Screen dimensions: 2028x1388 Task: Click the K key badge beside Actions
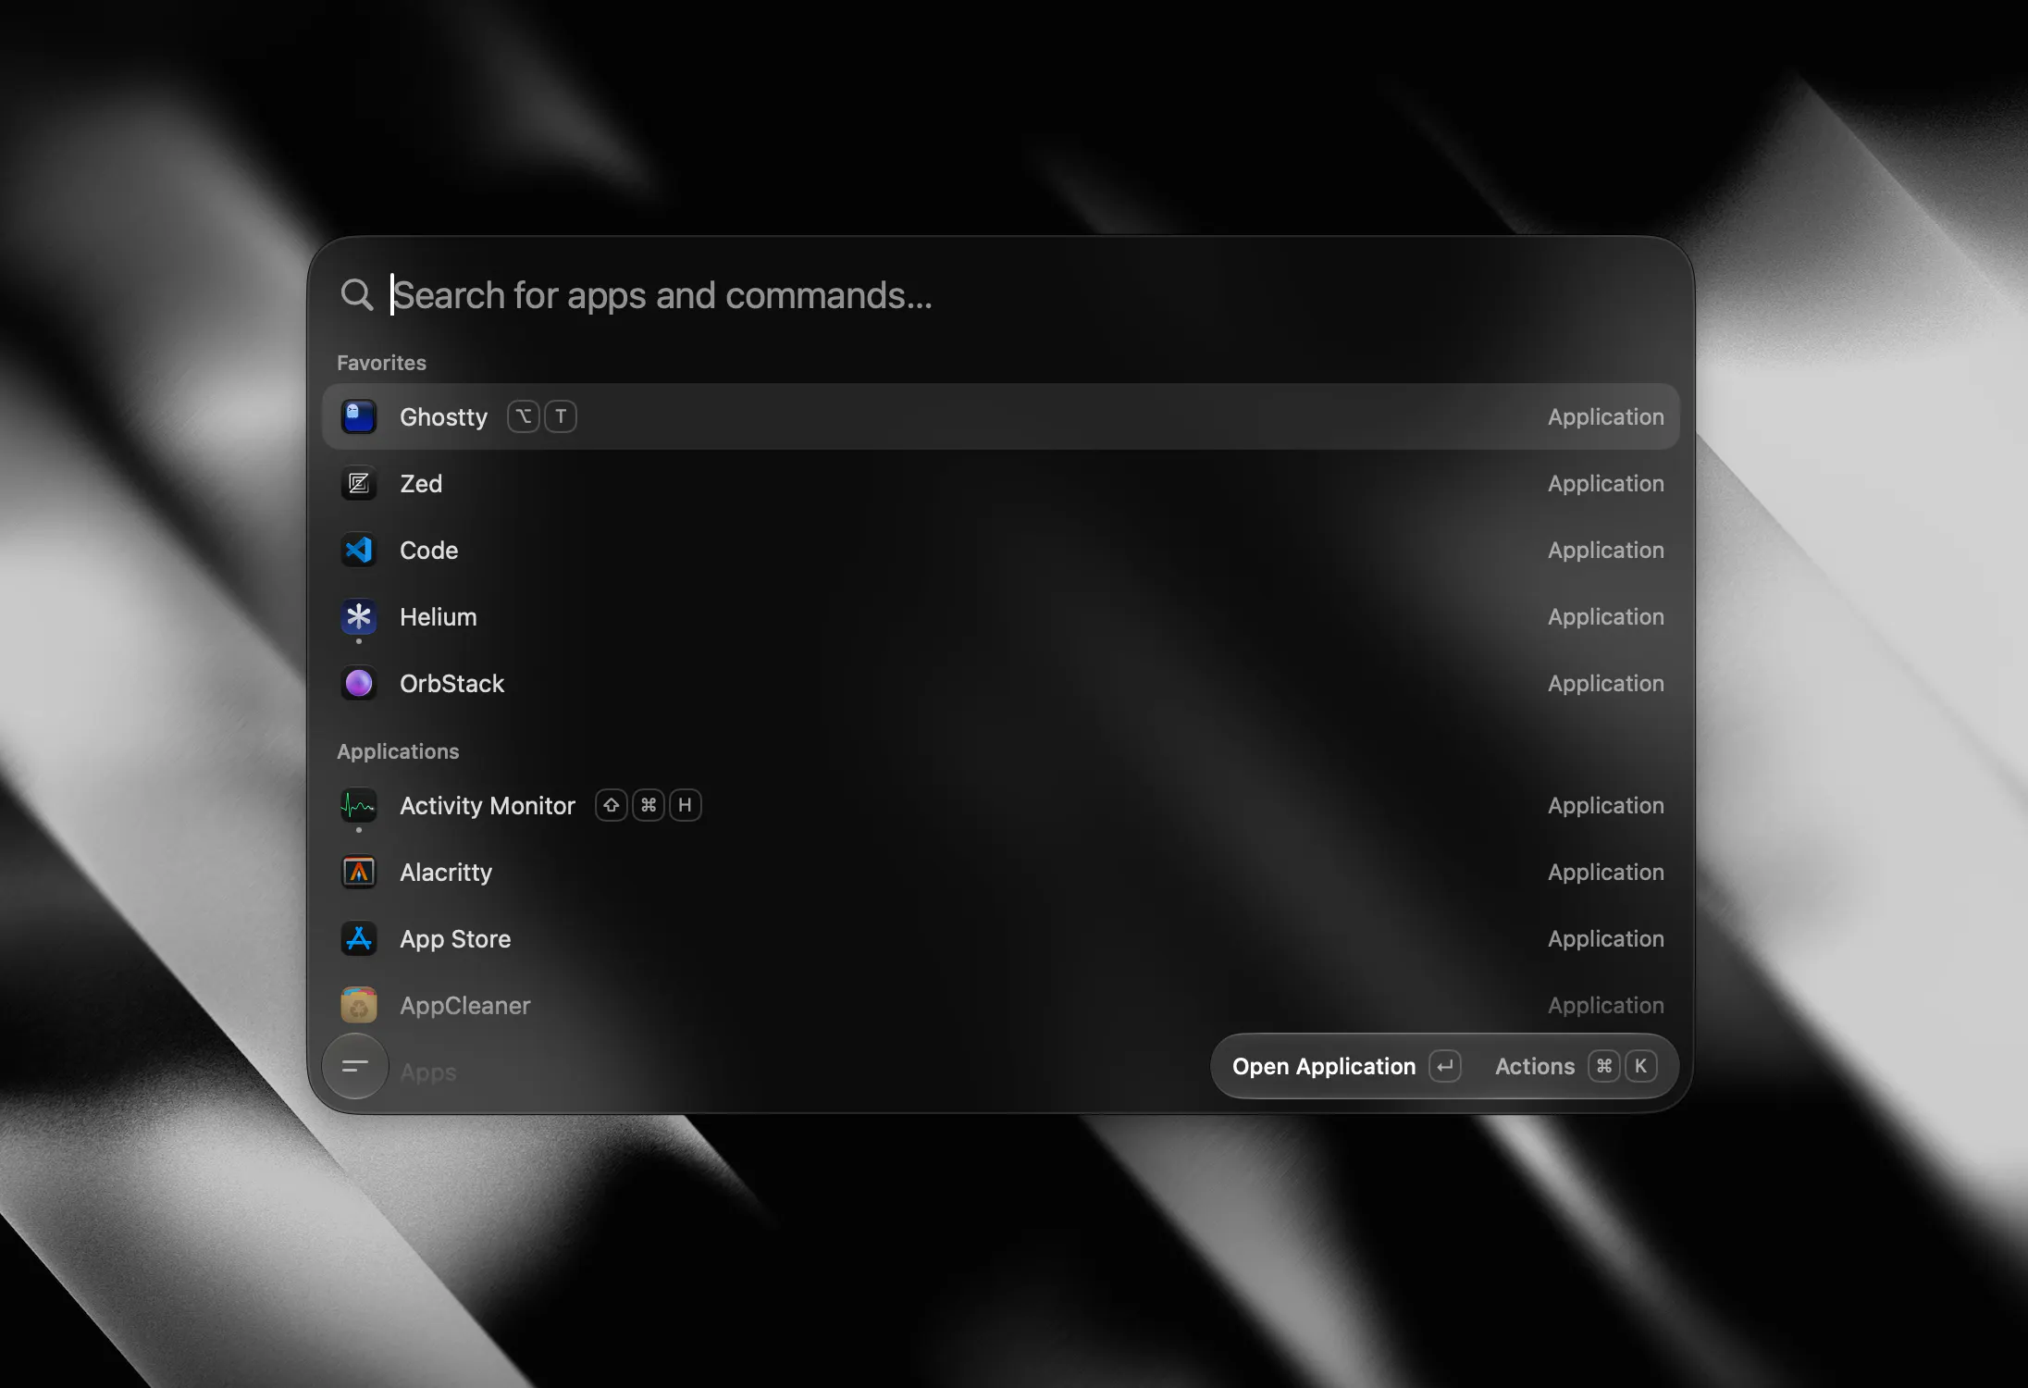[x=1640, y=1067]
